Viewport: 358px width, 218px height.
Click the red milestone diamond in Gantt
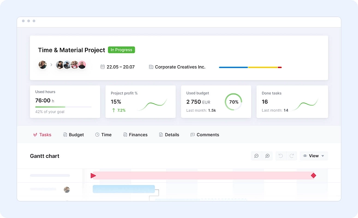click(x=313, y=175)
